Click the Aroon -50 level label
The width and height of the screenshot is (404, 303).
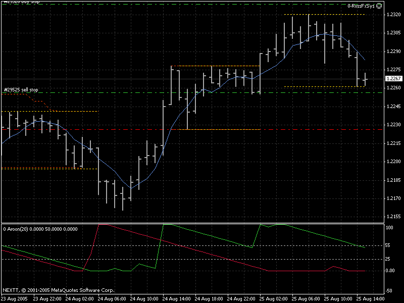[x=389, y=291]
